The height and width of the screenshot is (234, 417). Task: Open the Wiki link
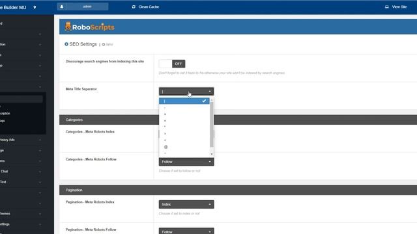point(109,45)
